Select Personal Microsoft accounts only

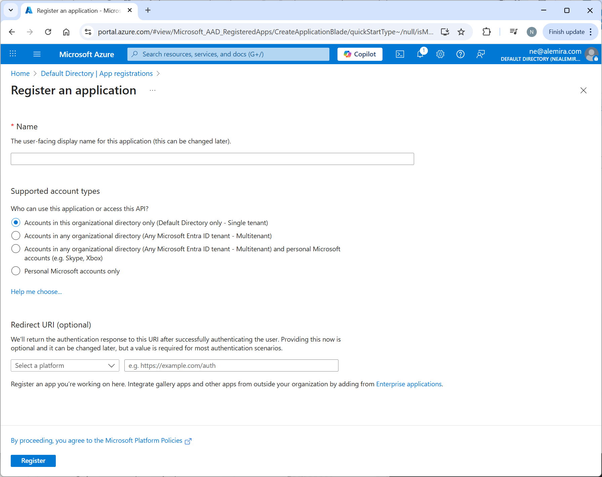point(16,271)
